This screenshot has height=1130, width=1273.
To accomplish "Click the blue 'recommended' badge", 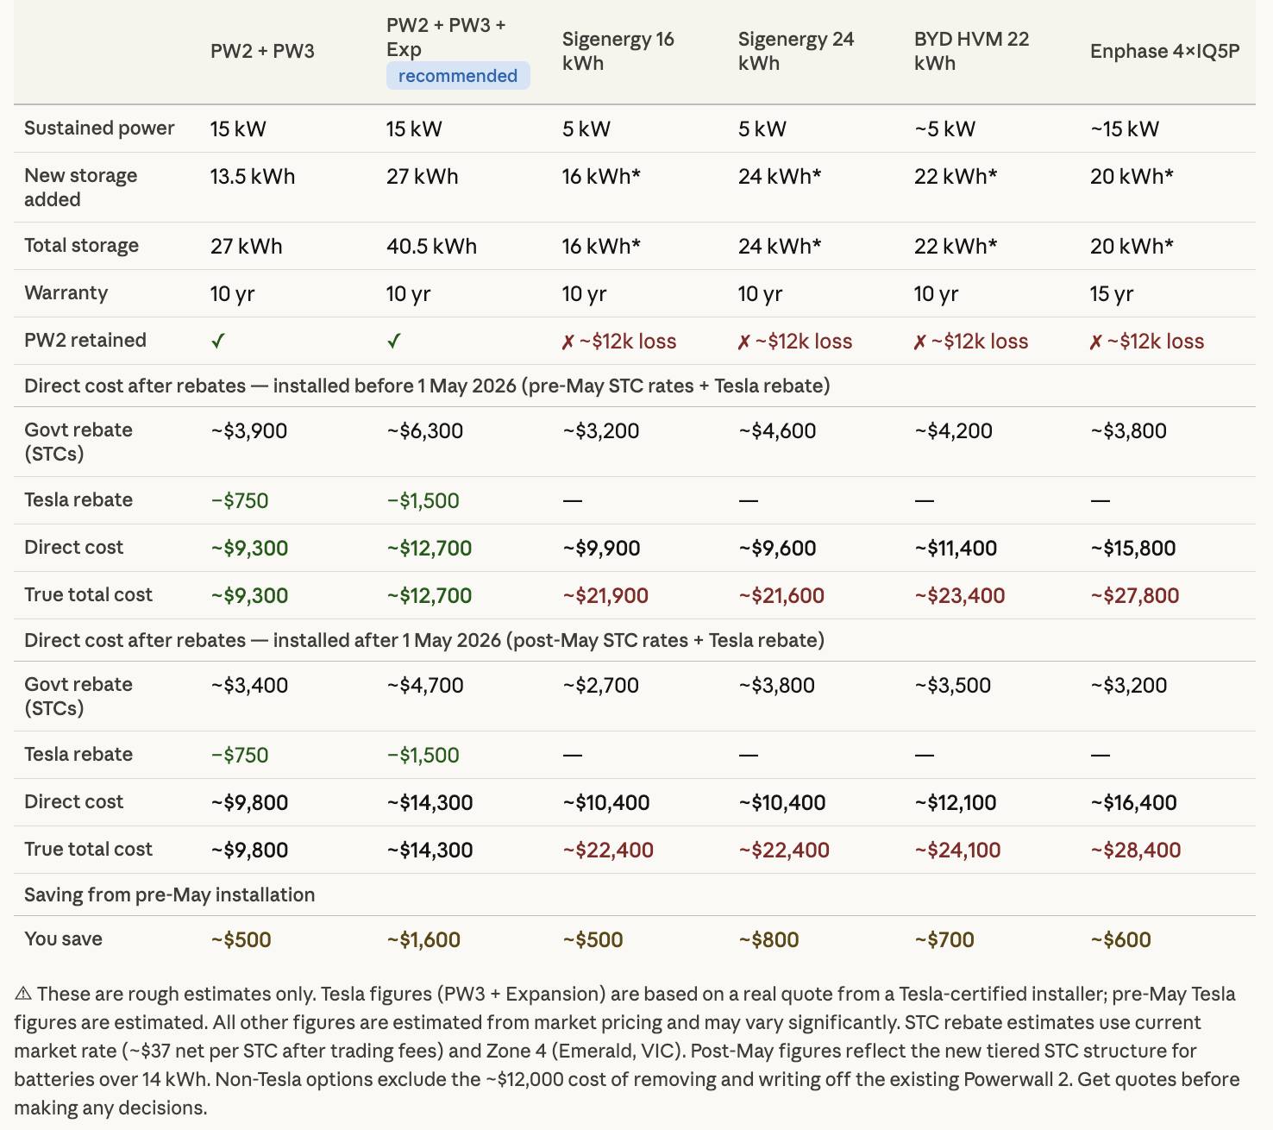I will pyautogui.click(x=458, y=76).
